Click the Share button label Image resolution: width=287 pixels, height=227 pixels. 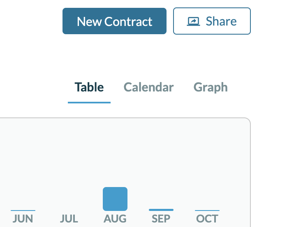coord(221,21)
